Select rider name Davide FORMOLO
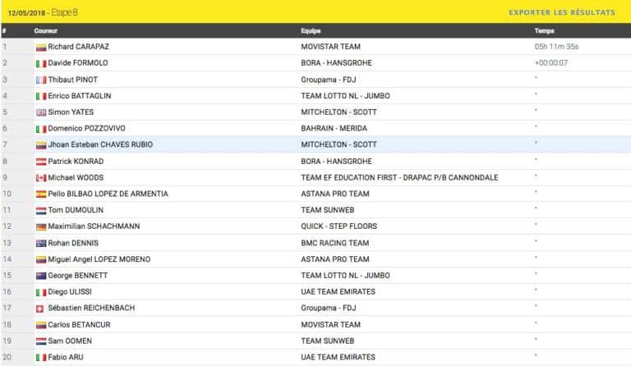Viewport: 631px width, 366px height. click(x=78, y=63)
